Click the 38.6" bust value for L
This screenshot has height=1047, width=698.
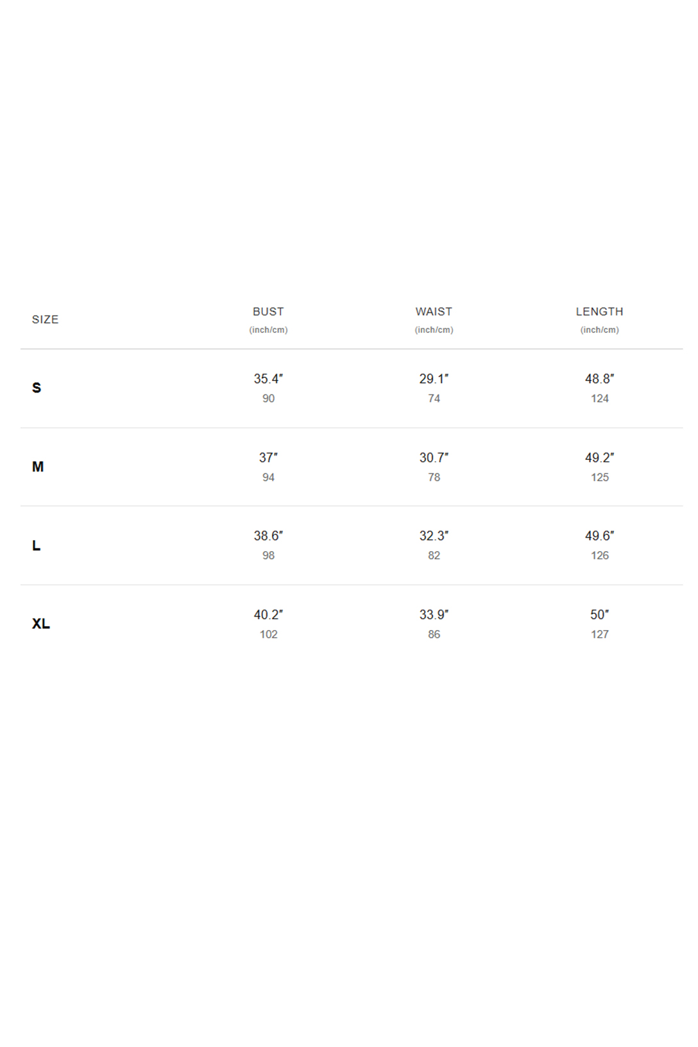coord(268,536)
